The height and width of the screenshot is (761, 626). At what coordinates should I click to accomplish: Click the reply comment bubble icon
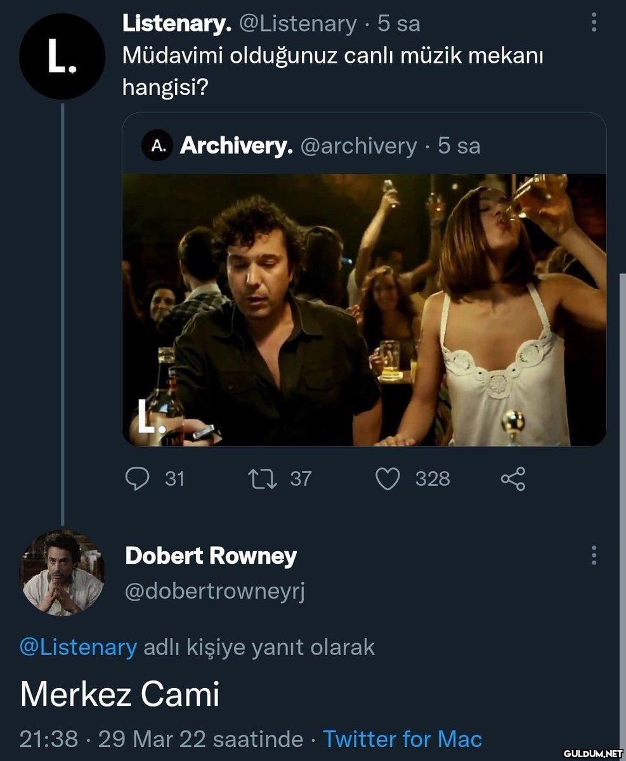coord(136,479)
